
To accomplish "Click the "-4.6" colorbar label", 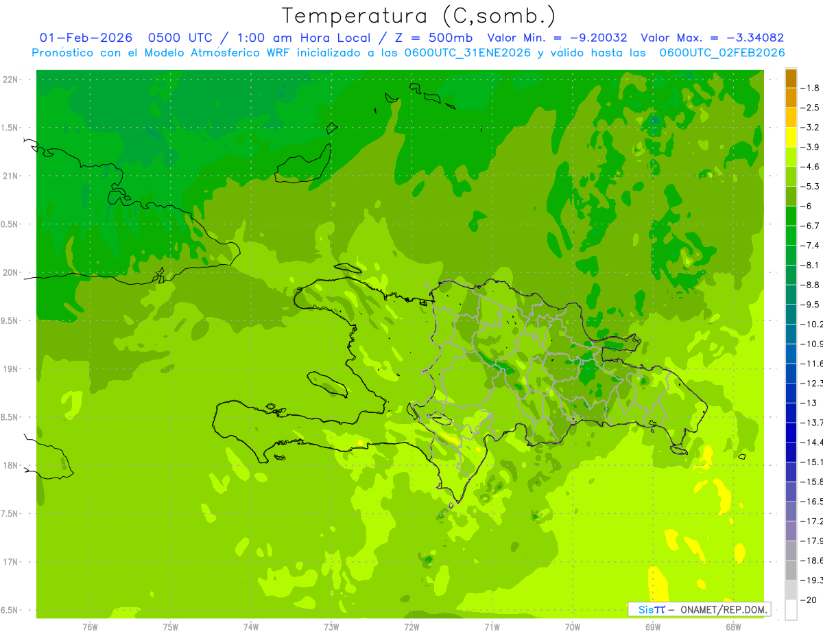I will pos(811,167).
